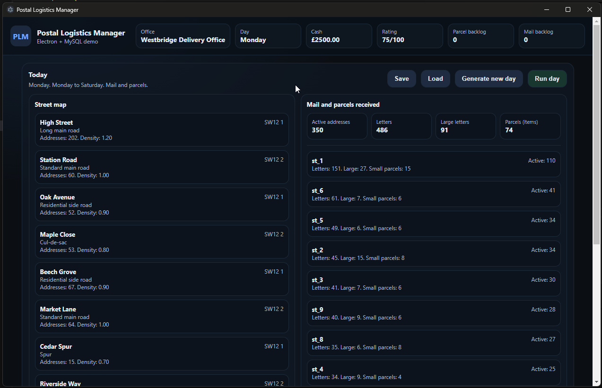Select the Cedar Spur street entry
The height and width of the screenshot is (388, 602).
point(162,354)
